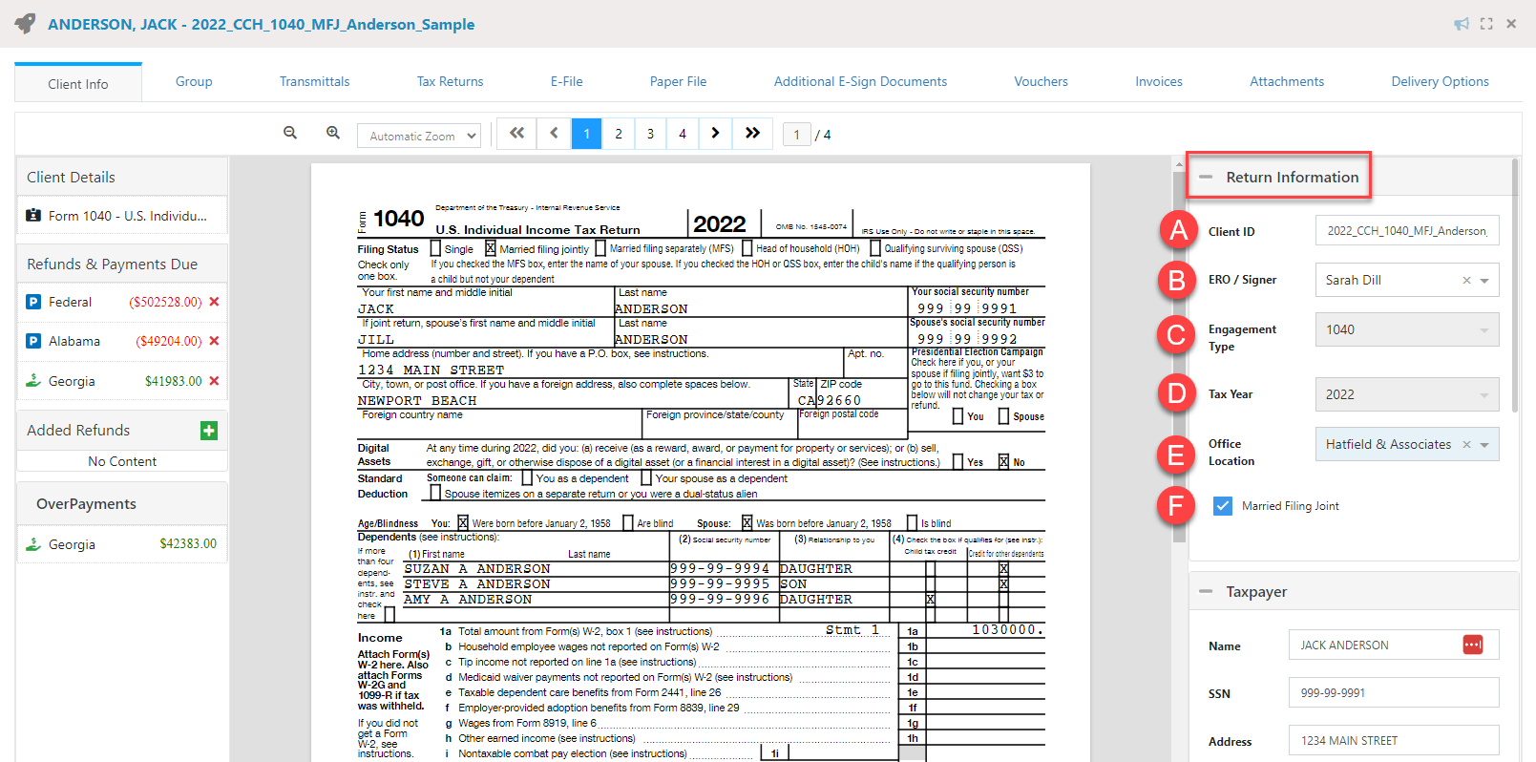
Task: Open the announcements megaphone icon
Action: (1462, 24)
